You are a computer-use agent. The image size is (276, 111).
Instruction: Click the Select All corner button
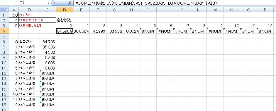click(x=4, y=10)
